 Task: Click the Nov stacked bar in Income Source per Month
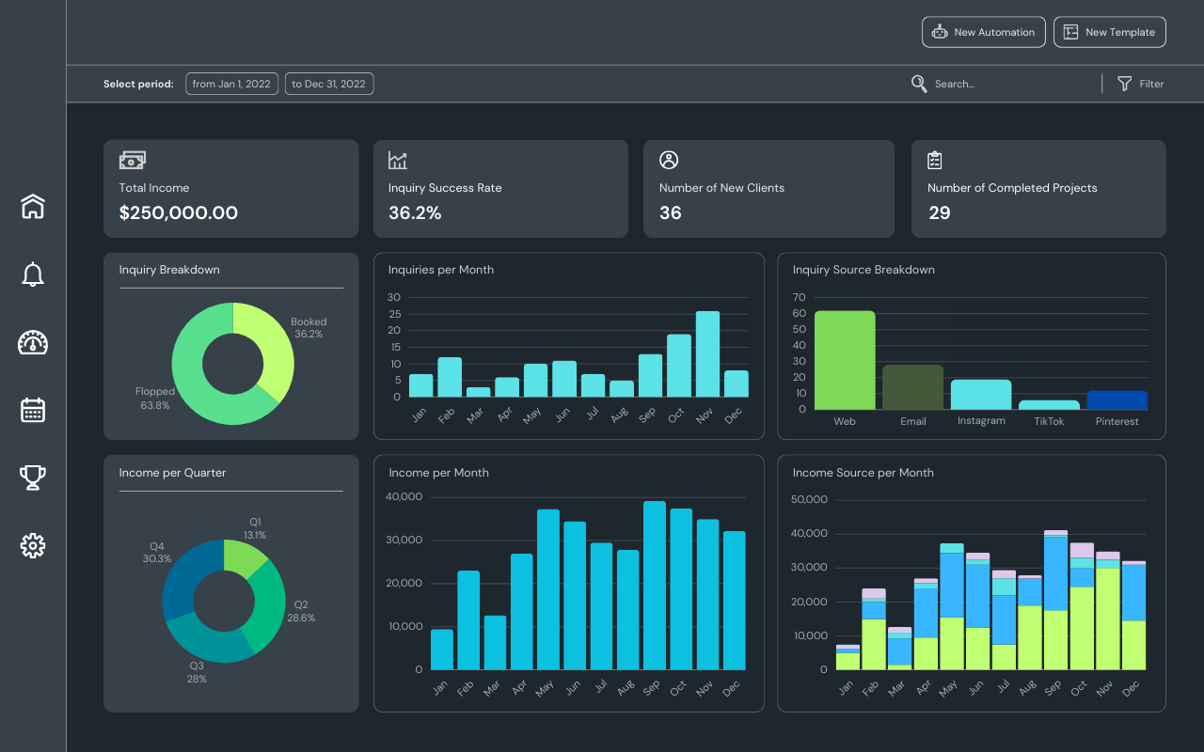pyautogui.click(x=1108, y=611)
